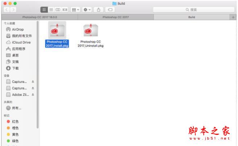Select the second Capture... device
The width and height of the screenshot is (238, 146).
16,88
